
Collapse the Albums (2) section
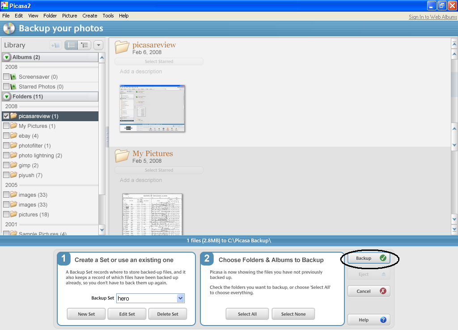click(7, 57)
